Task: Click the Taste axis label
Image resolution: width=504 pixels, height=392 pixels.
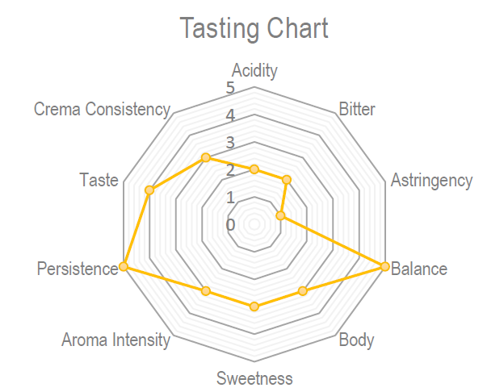Action: point(99,180)
